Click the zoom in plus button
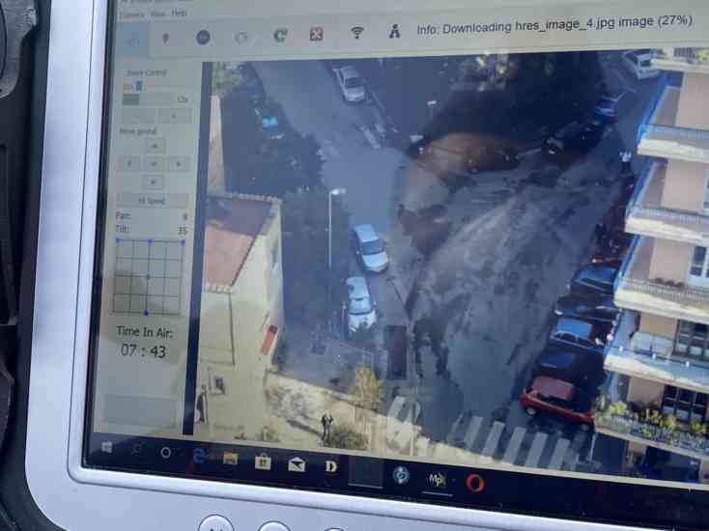 (x=174, y=116)
